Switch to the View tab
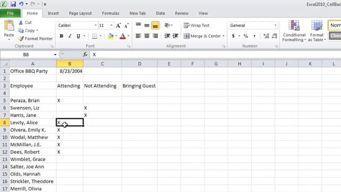This screenshot has height=192, width=341. pyautogui.click(x=203, y=13)
